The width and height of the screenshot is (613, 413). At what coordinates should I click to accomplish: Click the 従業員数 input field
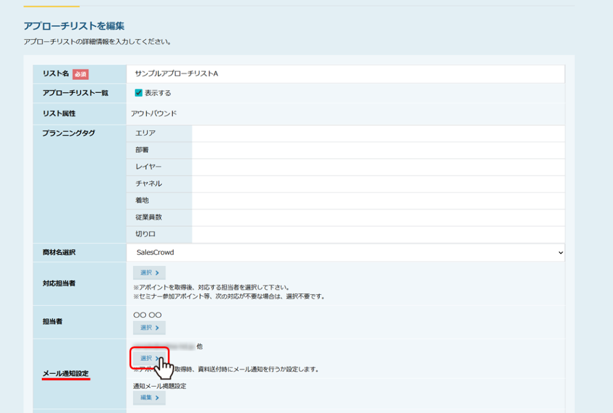pos(377,217)
